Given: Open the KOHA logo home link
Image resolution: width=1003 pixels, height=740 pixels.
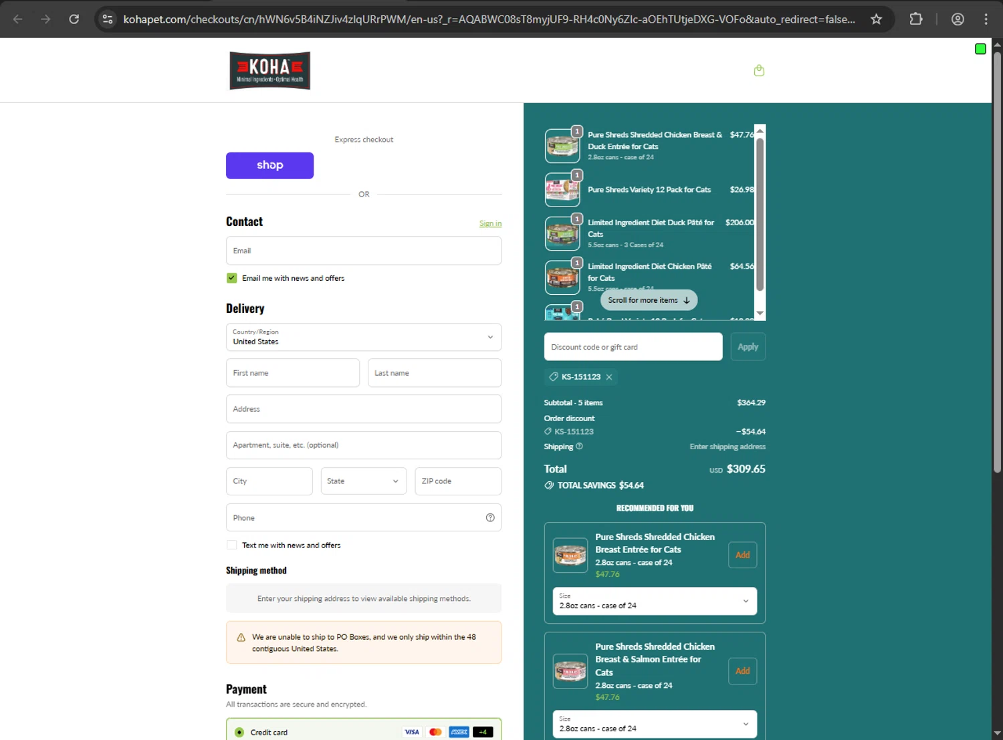Looking at the screenshot, I should coord(269,70).
